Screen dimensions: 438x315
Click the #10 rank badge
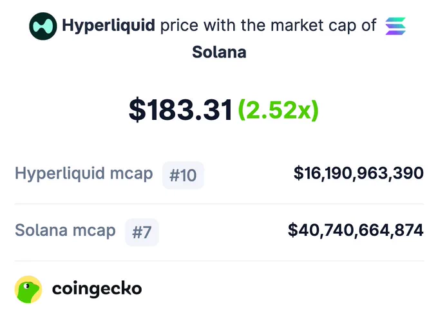183,175
